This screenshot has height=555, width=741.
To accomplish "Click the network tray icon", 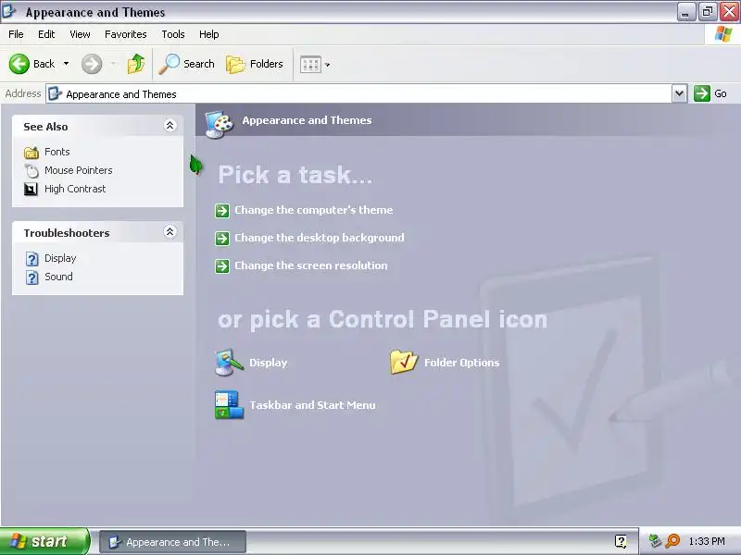I will pos(655,541).
